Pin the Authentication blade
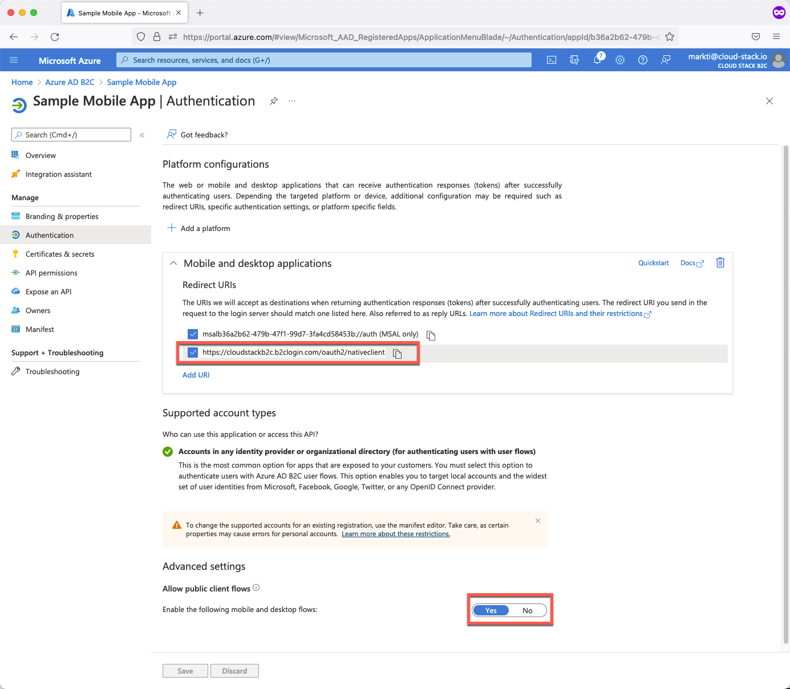 click(x=274, y=101)
